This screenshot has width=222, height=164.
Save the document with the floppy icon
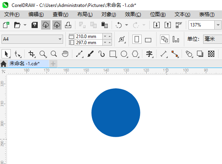coord(35,25)
